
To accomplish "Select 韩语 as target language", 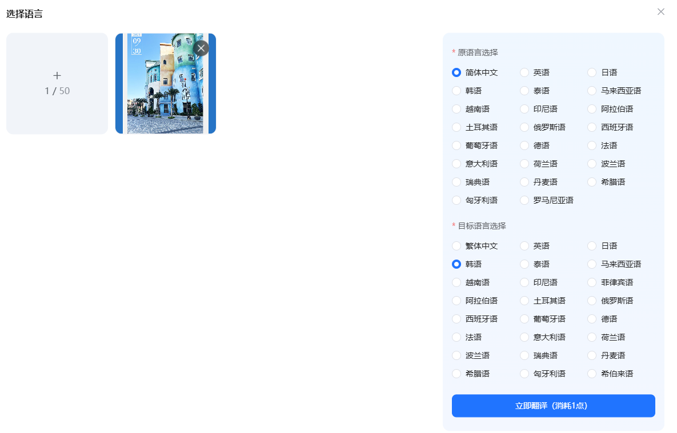I will click(456, 264).
